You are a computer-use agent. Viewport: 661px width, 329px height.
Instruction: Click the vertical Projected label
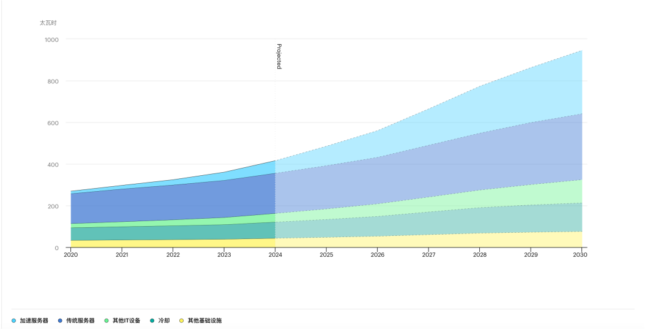(278, 56)
